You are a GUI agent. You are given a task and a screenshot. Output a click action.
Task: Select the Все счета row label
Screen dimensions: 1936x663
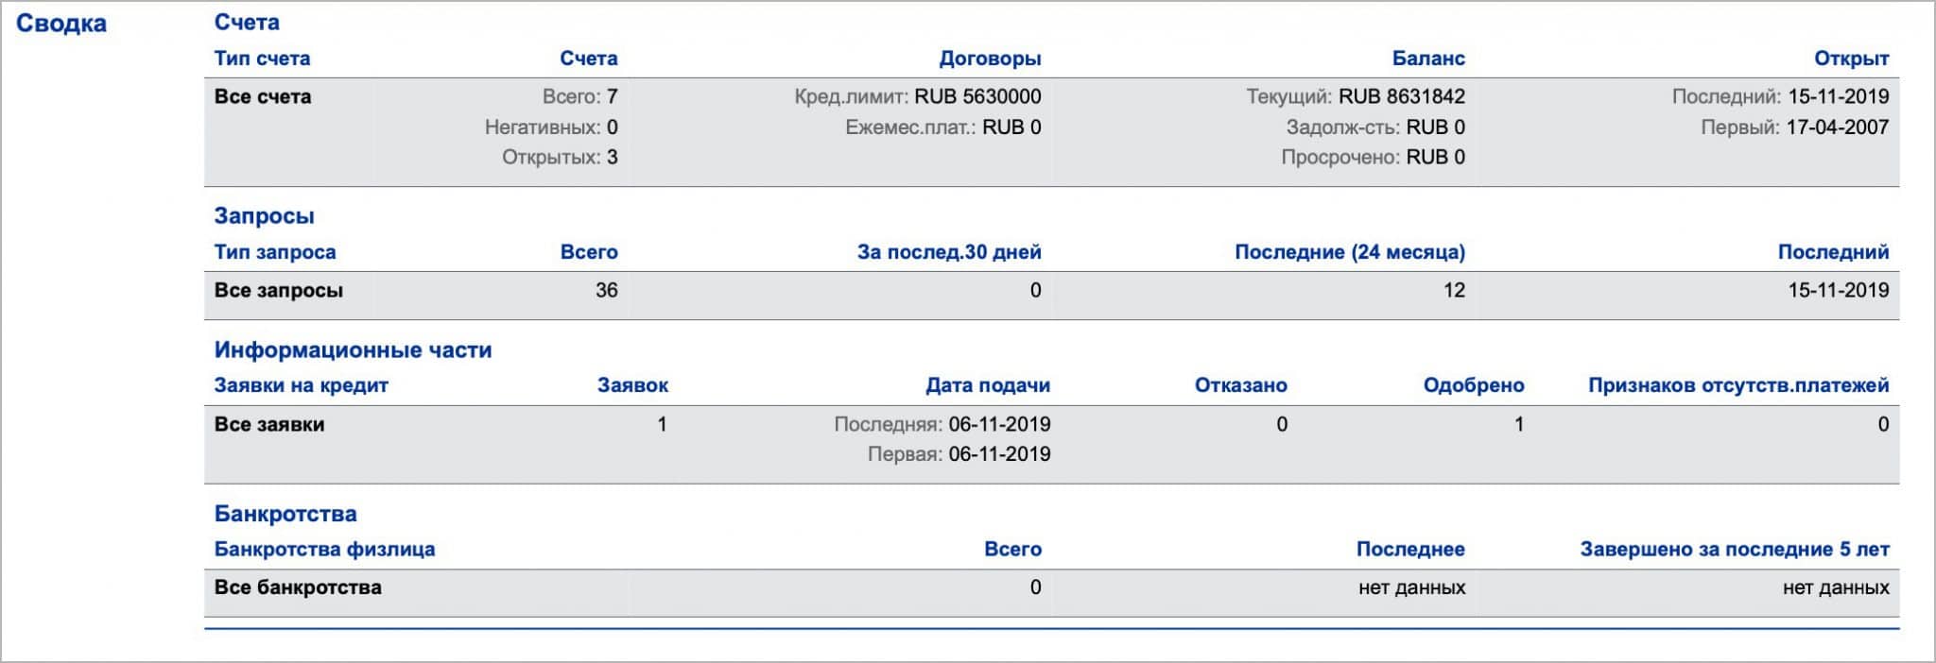click(263, 96)
